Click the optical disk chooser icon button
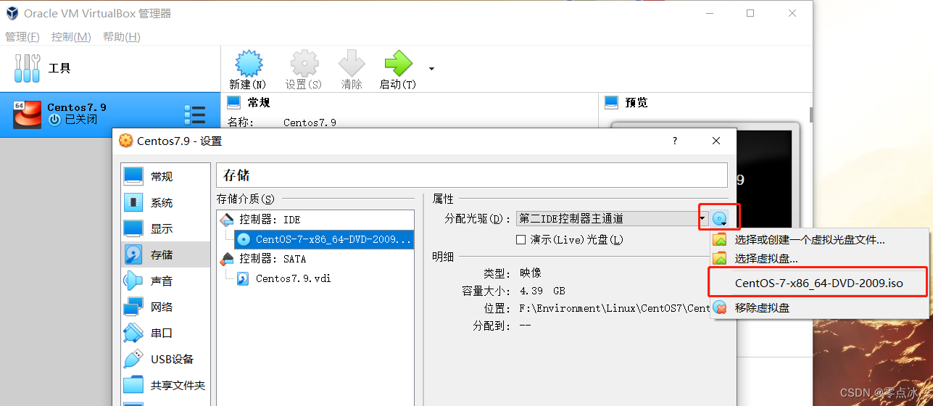This screenshot has height=406, width=933. pos(720,218)
